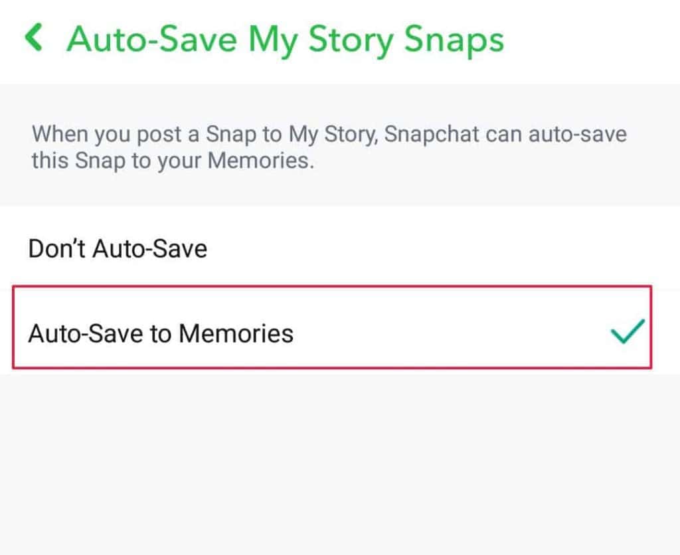Click the Auto-Save My Story Snaps title
The image size is (680, 555).
[x=284, y=39]
